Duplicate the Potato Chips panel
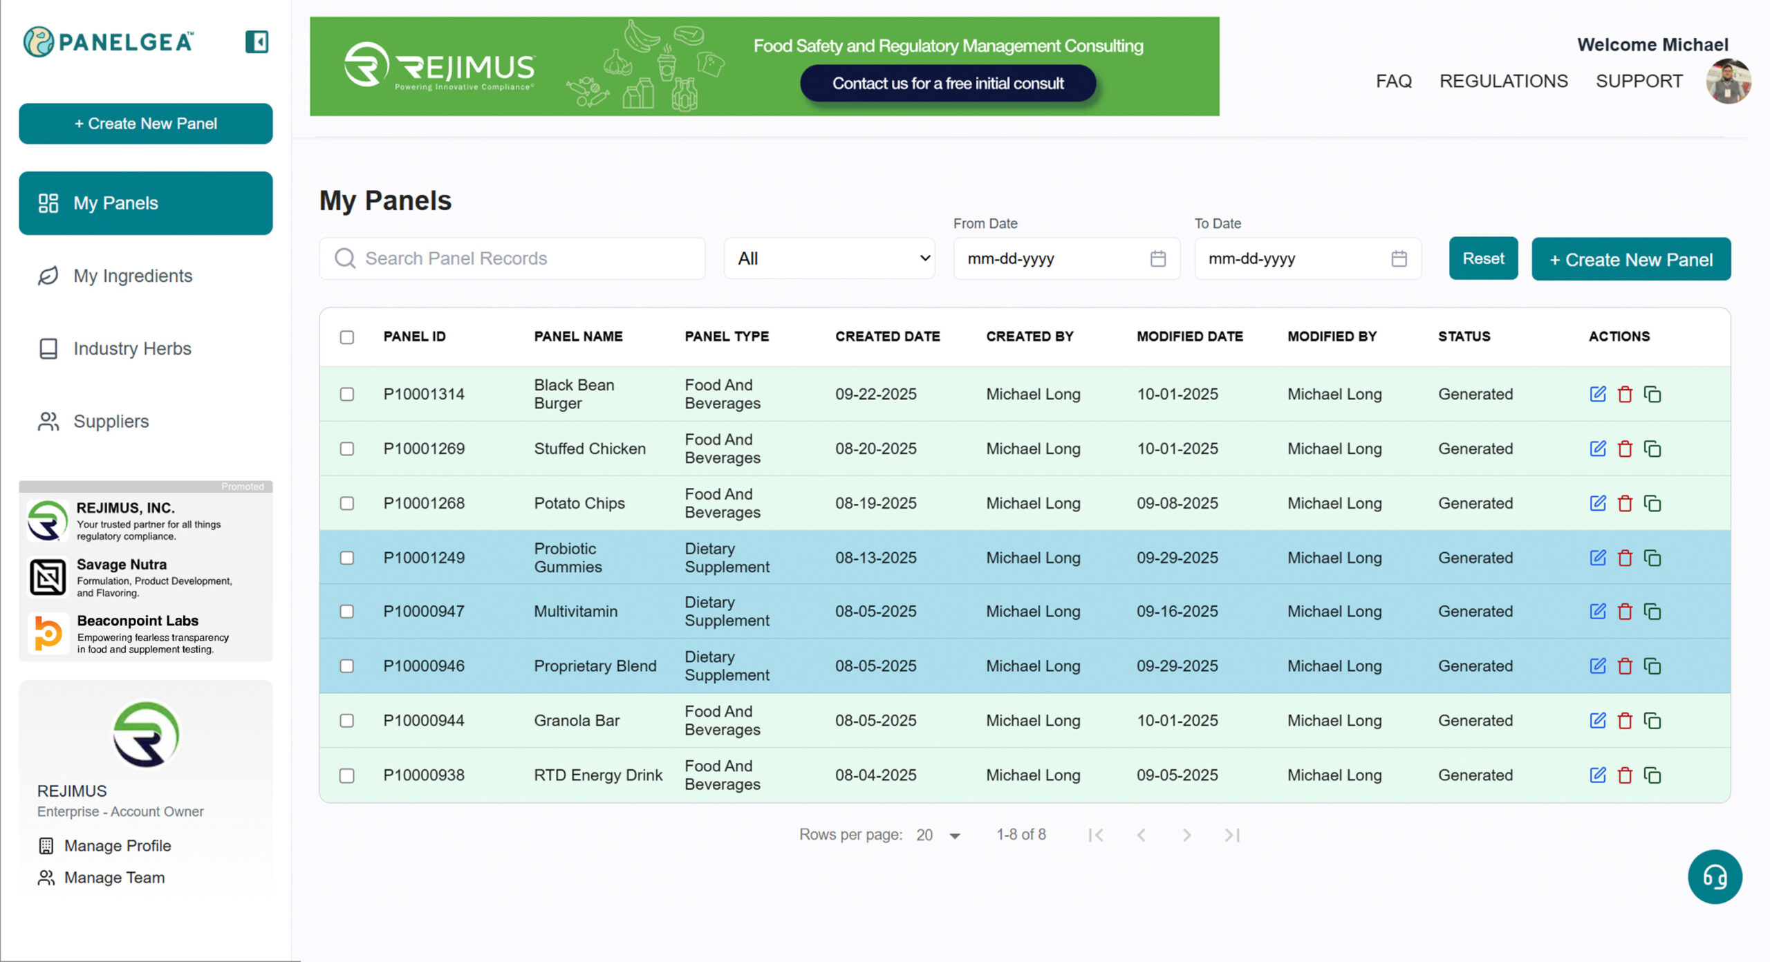The image size is (1770, 962). [x=1652, y=503]
